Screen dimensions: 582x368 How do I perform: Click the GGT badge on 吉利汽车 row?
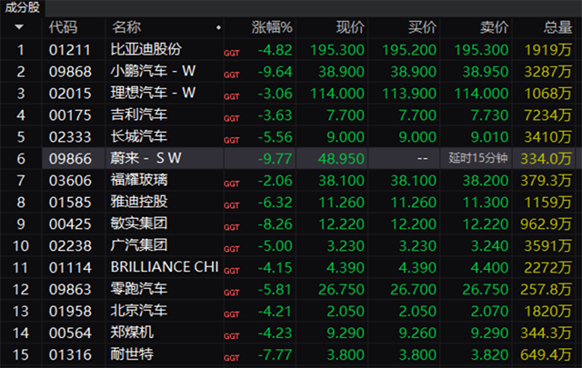(x=232, y=119)
